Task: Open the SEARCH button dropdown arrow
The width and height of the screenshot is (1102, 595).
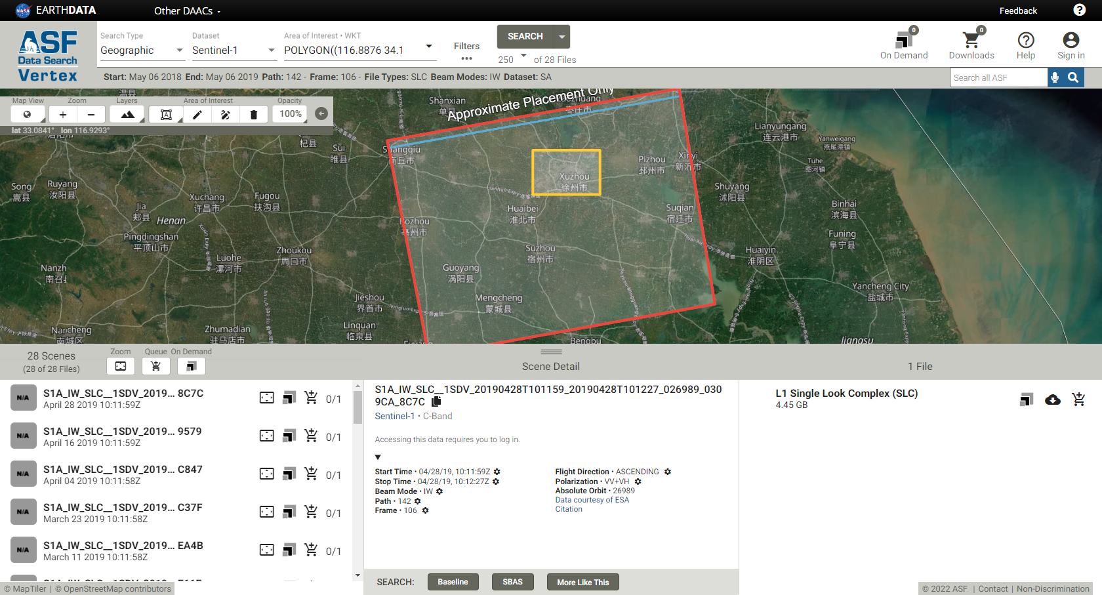Action: (562, 37)
